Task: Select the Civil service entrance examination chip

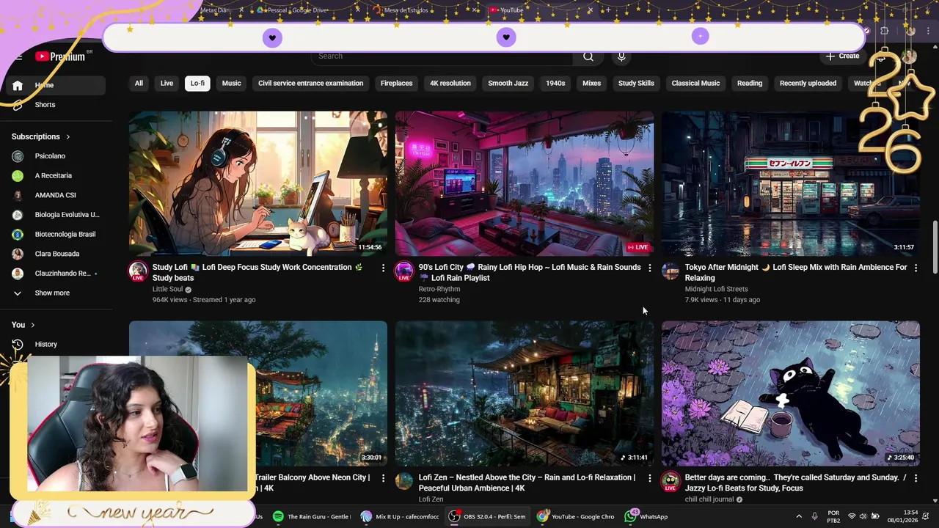Action: pyautogui.click(x=310, y=84)
